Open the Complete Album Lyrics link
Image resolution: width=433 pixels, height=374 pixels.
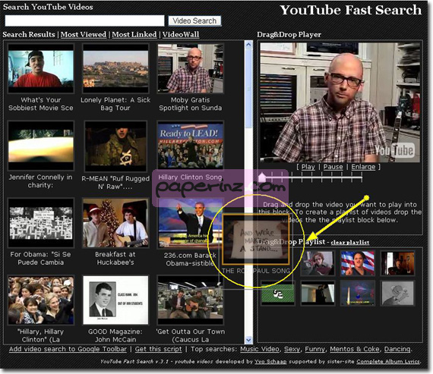click(x=387, y=362)
